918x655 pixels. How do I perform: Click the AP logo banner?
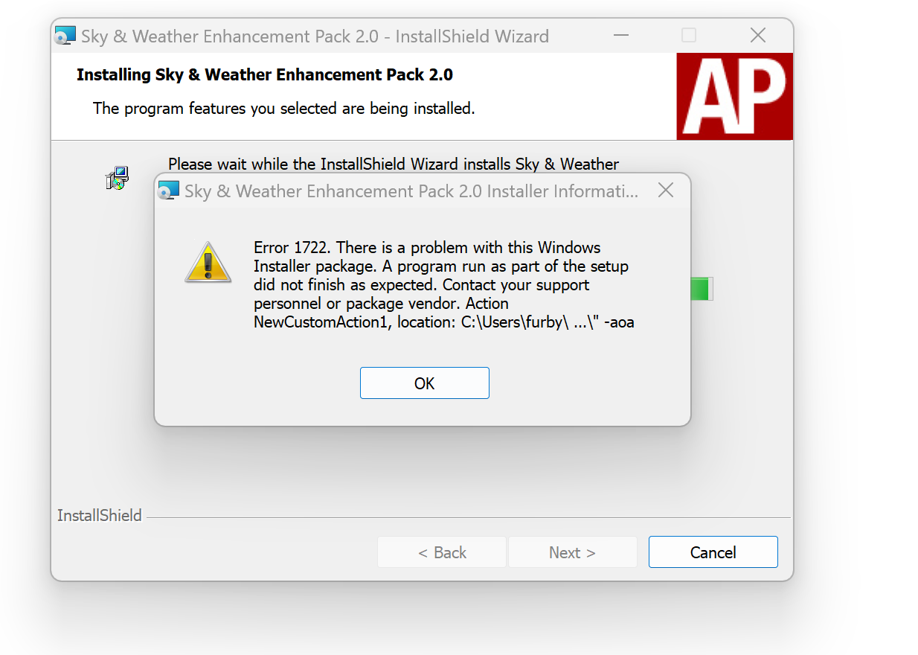[x=734, y=96]
